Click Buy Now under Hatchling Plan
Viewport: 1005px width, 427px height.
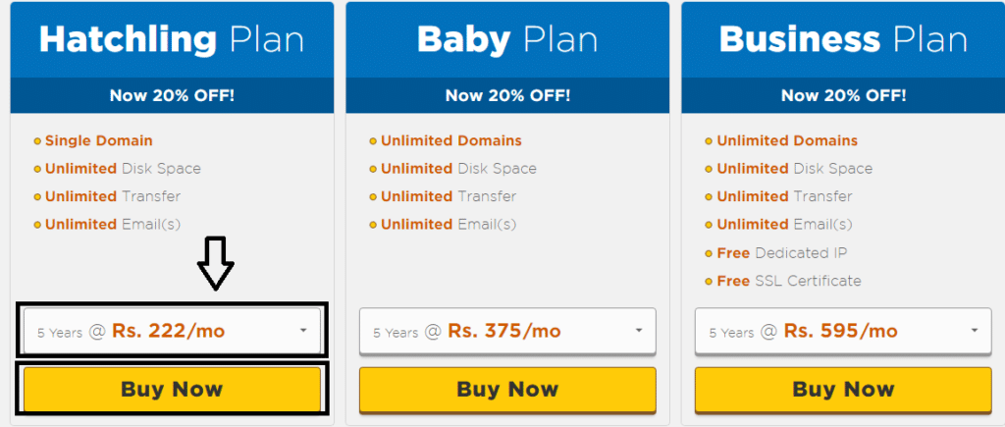point(172,389)
